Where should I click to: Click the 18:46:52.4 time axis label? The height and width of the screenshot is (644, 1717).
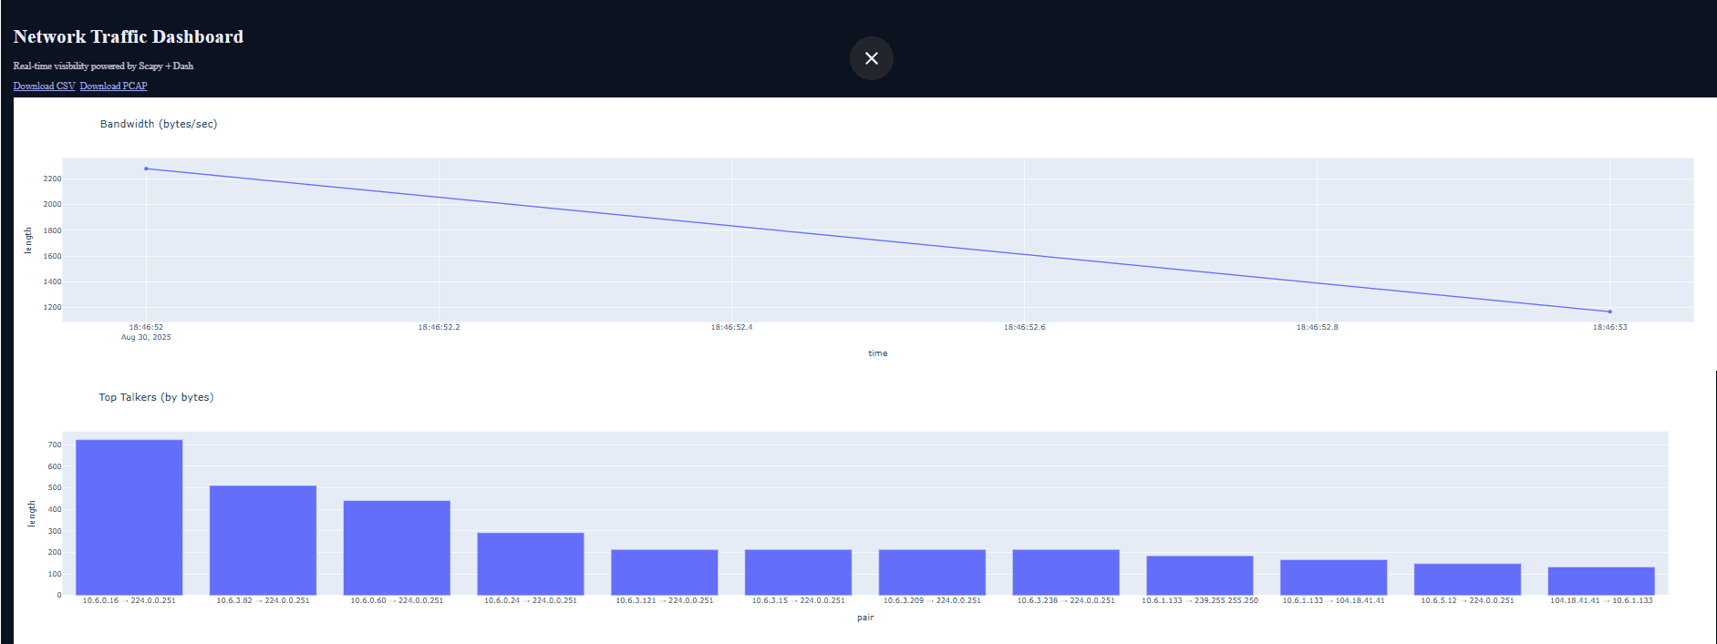(x=731, y=327)
